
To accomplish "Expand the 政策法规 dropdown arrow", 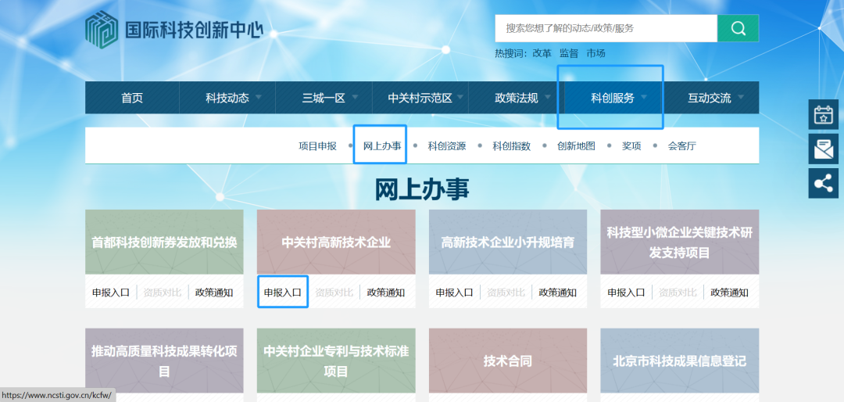I will coord(547,98).
